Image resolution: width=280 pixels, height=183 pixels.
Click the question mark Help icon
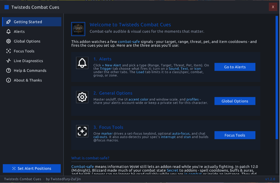pos(8,71)
